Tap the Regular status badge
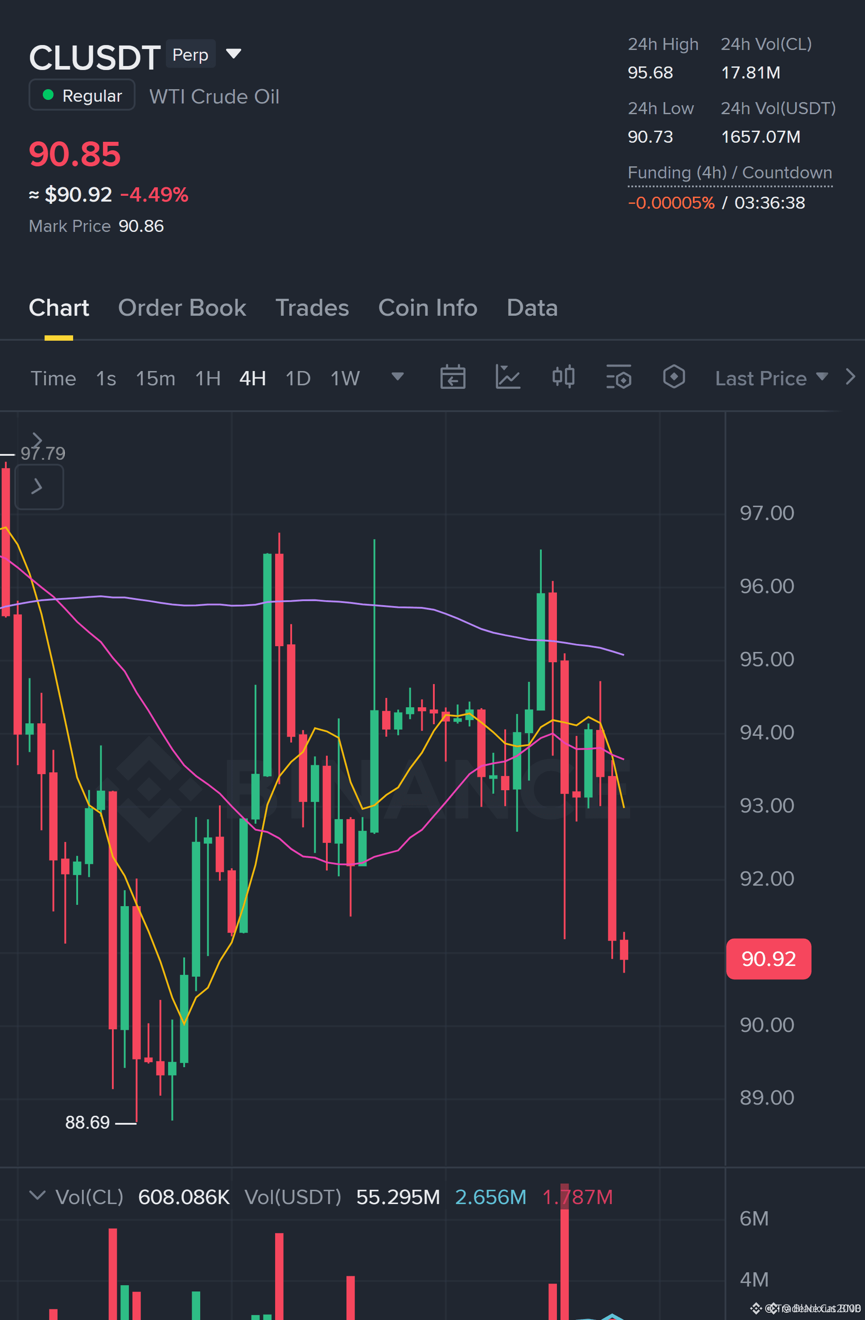 [82, 95]
